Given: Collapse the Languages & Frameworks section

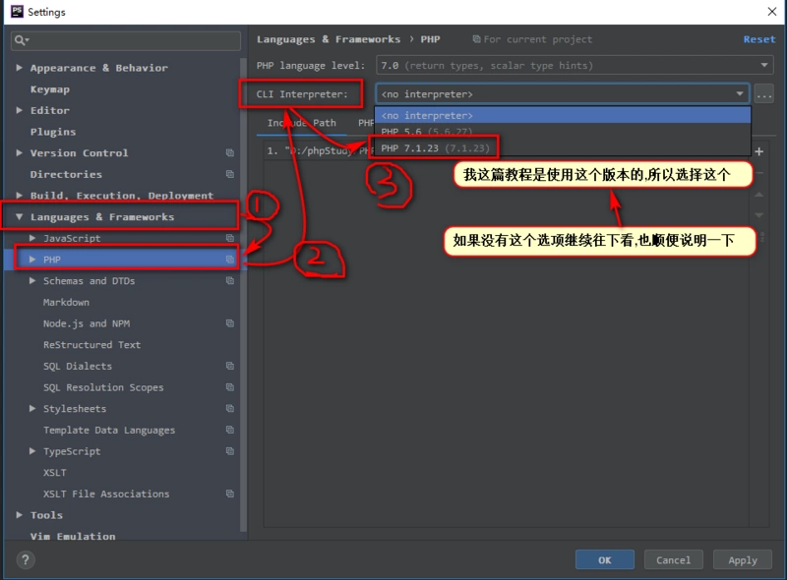Looking at the screenshot, I should point(20,217).
